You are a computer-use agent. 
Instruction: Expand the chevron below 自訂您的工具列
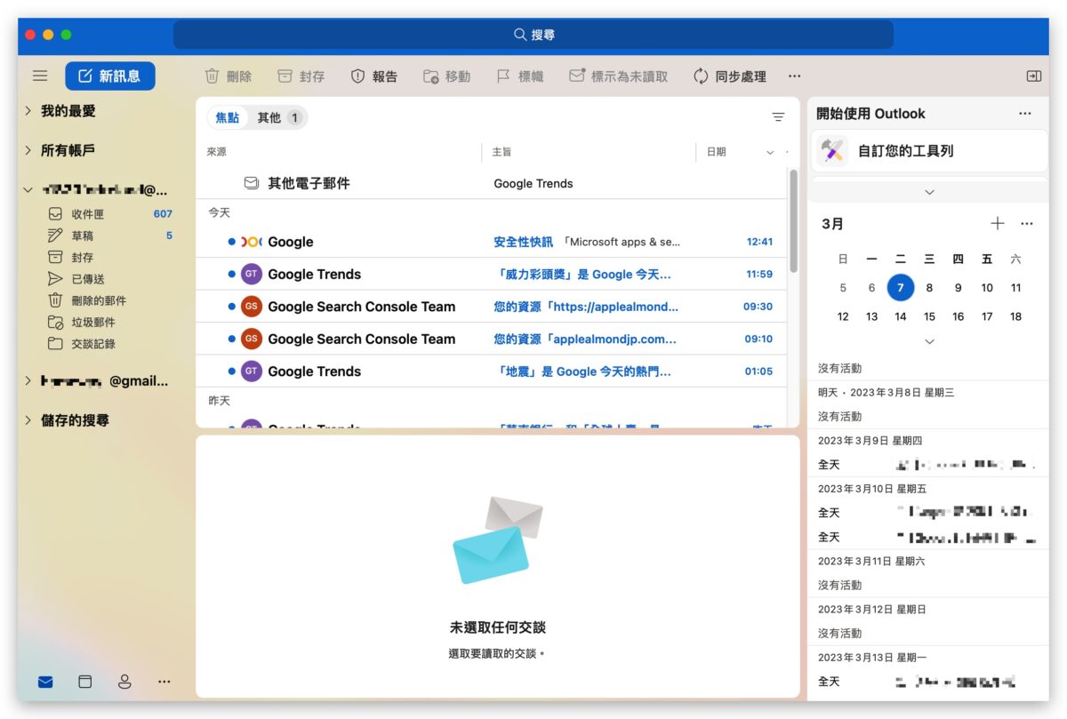(x=929, y=192)
